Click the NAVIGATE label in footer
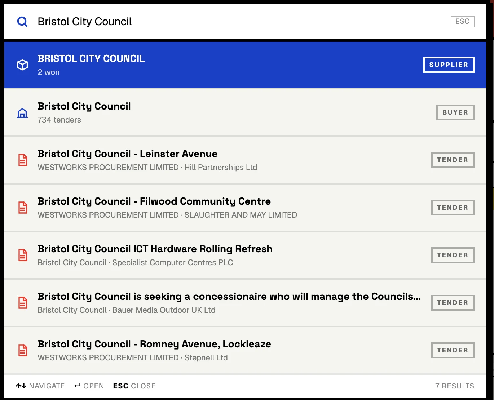Screen dimensions: 494x400 click(47, 386)
